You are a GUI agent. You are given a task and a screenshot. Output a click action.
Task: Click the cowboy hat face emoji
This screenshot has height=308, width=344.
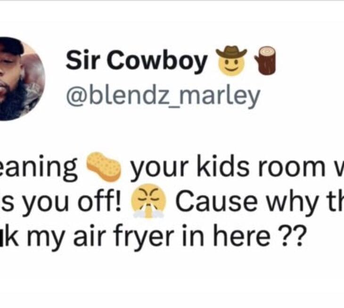(x=231, y=61)
